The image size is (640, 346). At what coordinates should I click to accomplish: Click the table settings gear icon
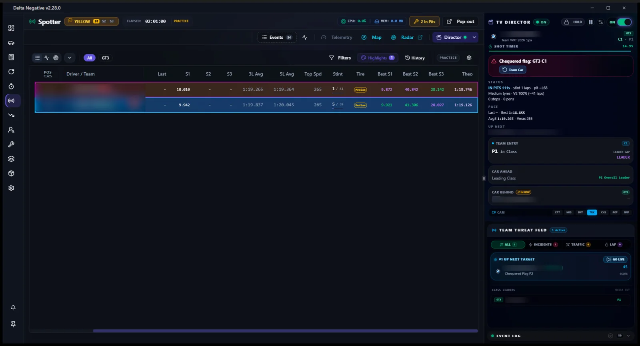(x=469, y=58)
